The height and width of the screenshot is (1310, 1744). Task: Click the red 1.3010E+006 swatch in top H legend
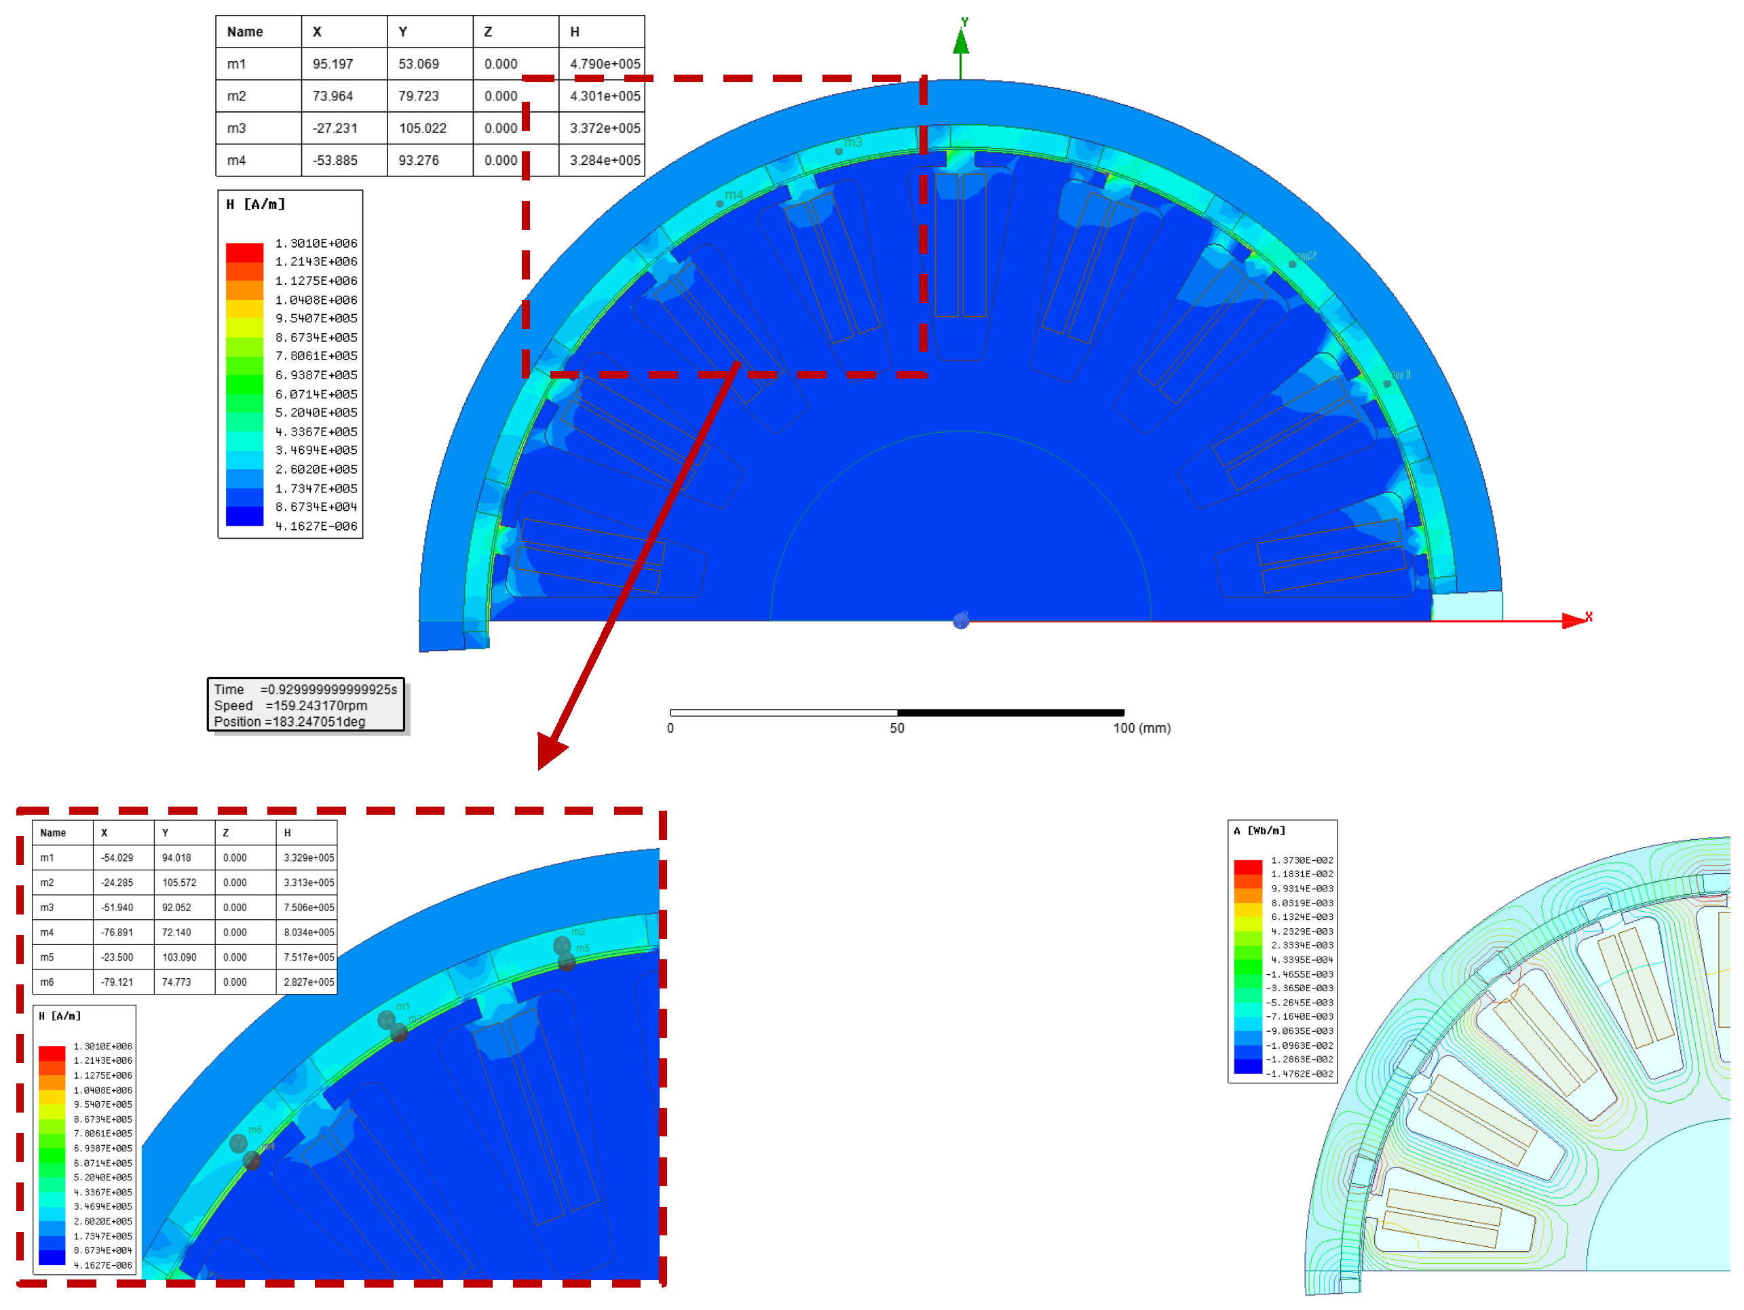[x=246, y=254]
